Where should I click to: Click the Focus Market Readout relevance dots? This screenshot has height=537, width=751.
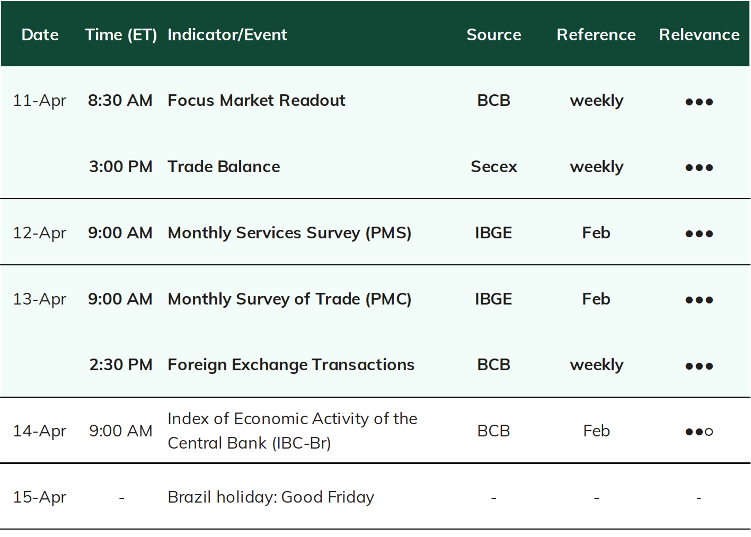point(699,102)
